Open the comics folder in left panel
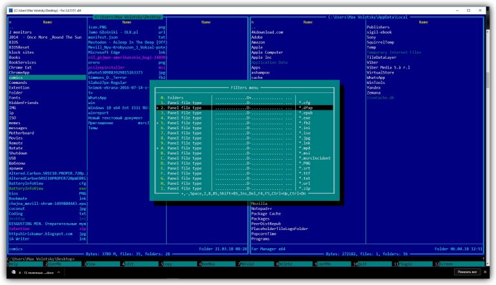496x285 pixels. (15, 78)
